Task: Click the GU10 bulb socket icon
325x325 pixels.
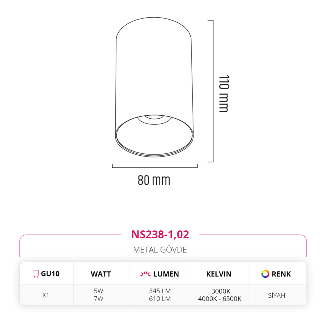Action: (x=36, y=274)
